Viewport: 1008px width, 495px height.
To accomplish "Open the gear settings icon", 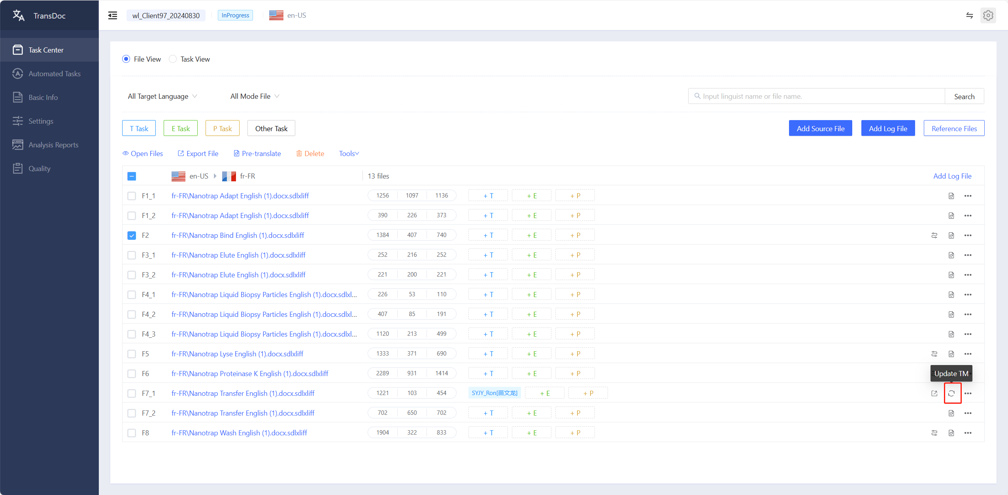I will pos(988,15).
